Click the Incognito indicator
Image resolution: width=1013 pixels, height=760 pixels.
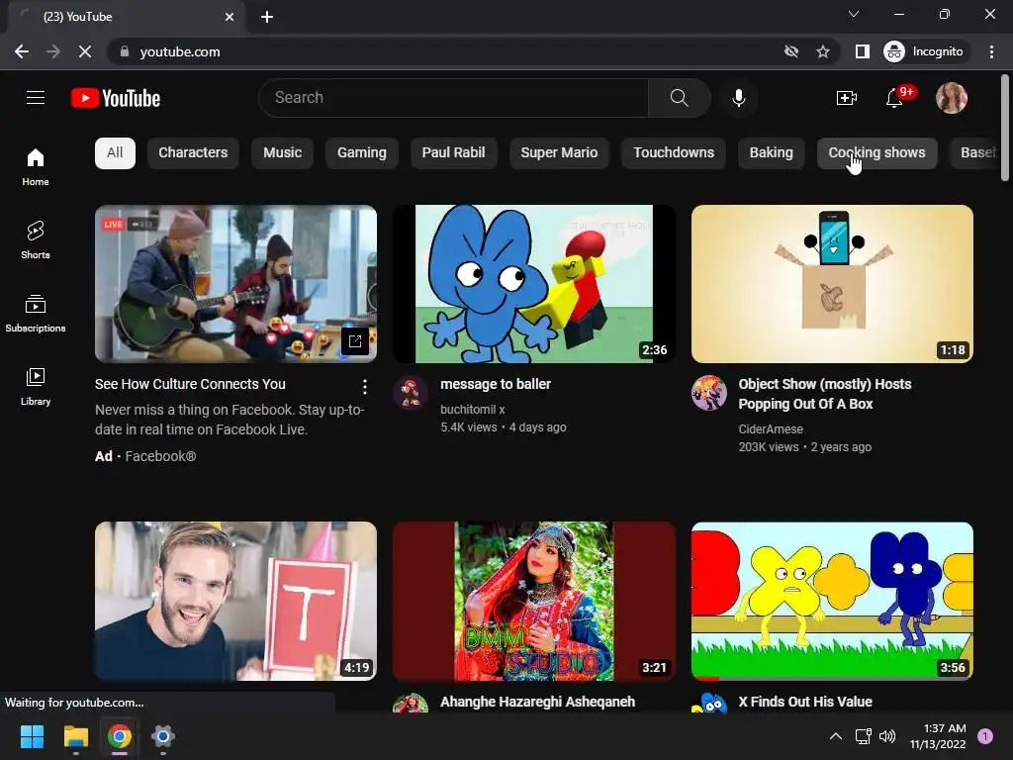(924, 51)
